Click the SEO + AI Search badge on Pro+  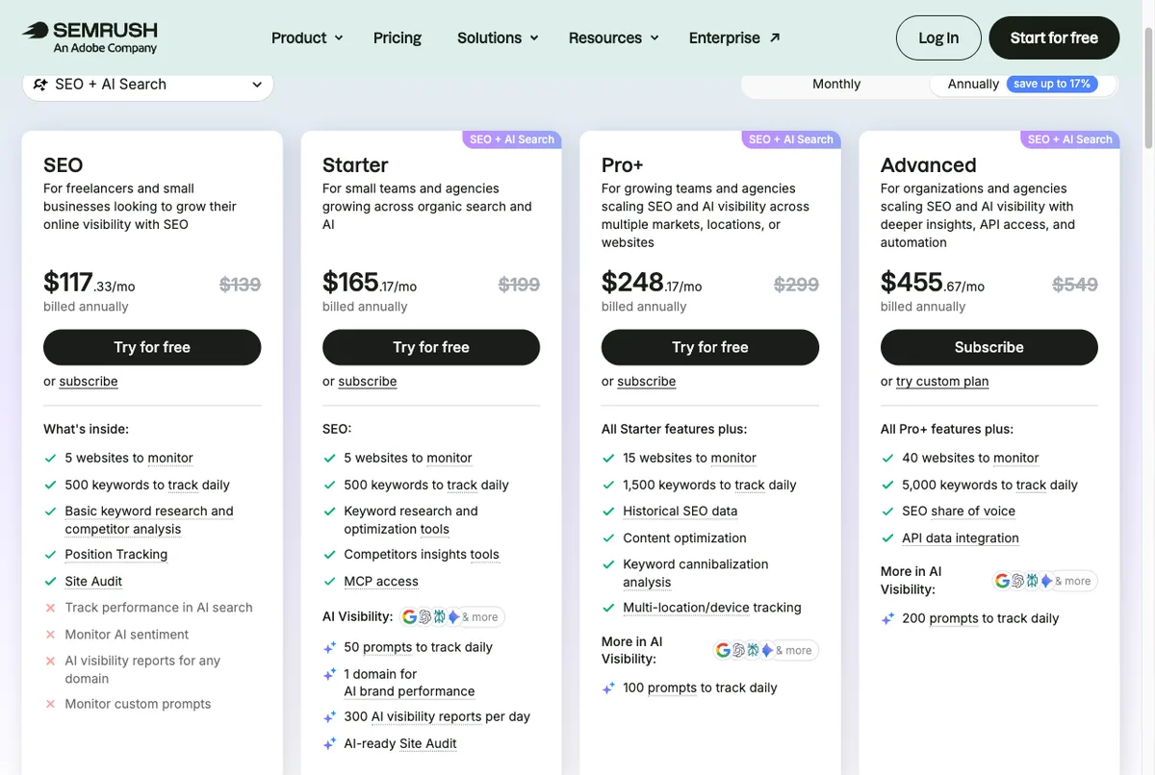pos(791,139)
